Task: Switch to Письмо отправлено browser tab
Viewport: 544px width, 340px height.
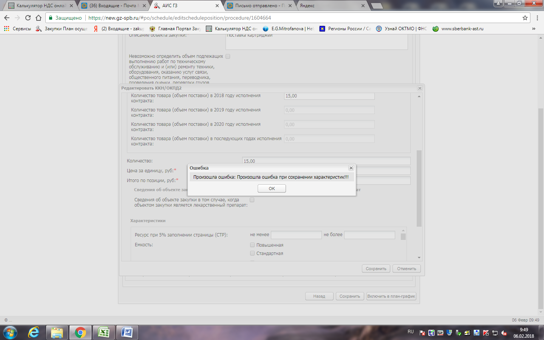Action: pyautogui.click(x=260, y=6)
